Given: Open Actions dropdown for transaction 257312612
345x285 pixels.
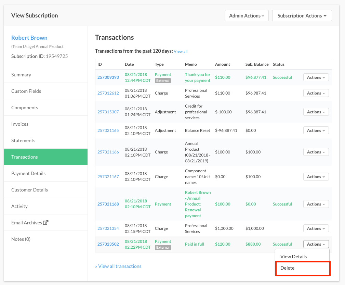Looking at the screenshot, I should click(316, 93).
